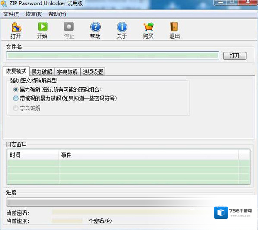The image size is (258, 230).
Task: Open help via the blue question-mark icon
Action: (95, 27)
